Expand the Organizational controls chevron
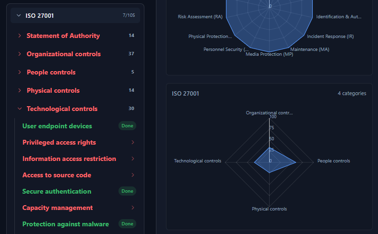 pyautogui.click(x=20, y=54)
